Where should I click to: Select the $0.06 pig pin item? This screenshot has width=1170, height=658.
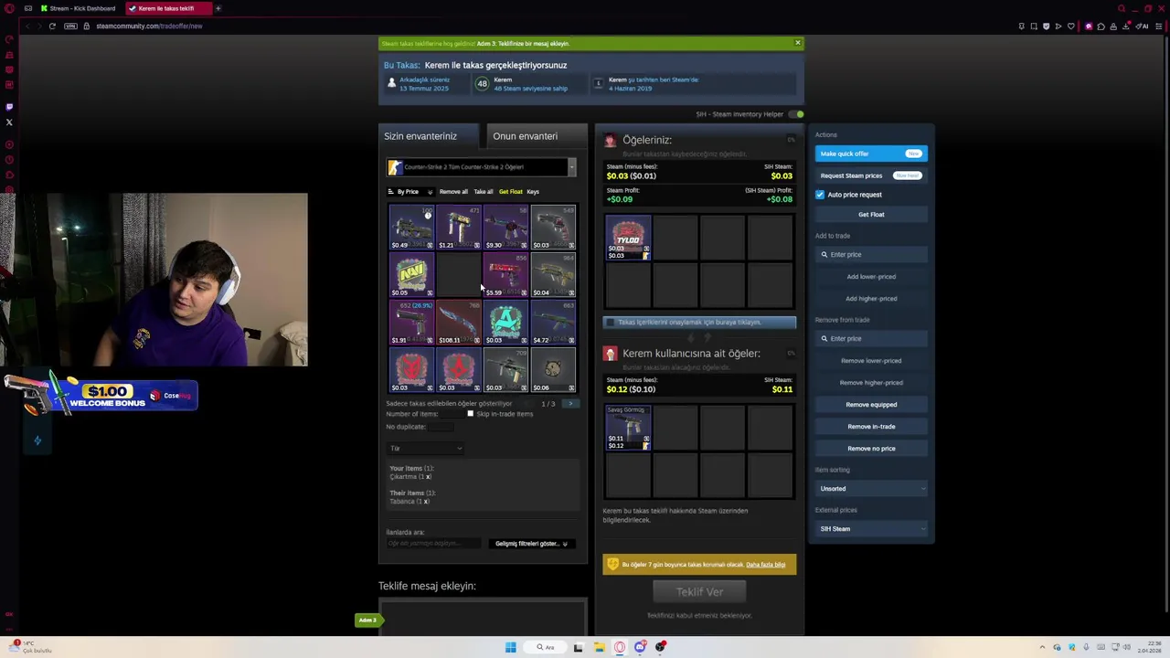coord(554,369)
